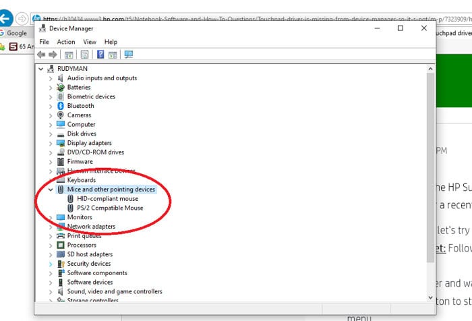Click the Action Pane toolbar icon
Screen dimensions: 472x321
tap(113, 55)
